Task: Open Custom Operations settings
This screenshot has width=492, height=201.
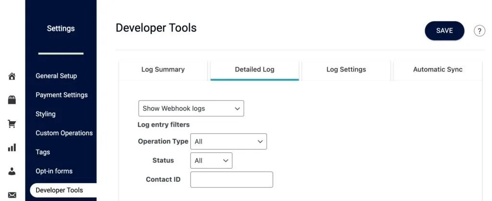Action: [64, 133]
